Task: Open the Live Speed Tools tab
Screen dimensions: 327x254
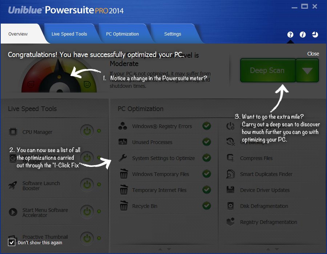Action: point(69,34)
